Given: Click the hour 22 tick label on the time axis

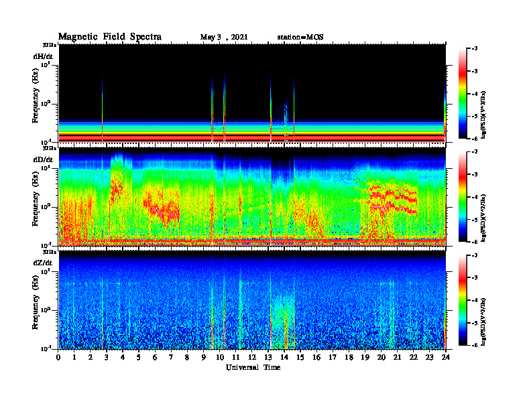Looking at the screenshot, I should 414,357.
